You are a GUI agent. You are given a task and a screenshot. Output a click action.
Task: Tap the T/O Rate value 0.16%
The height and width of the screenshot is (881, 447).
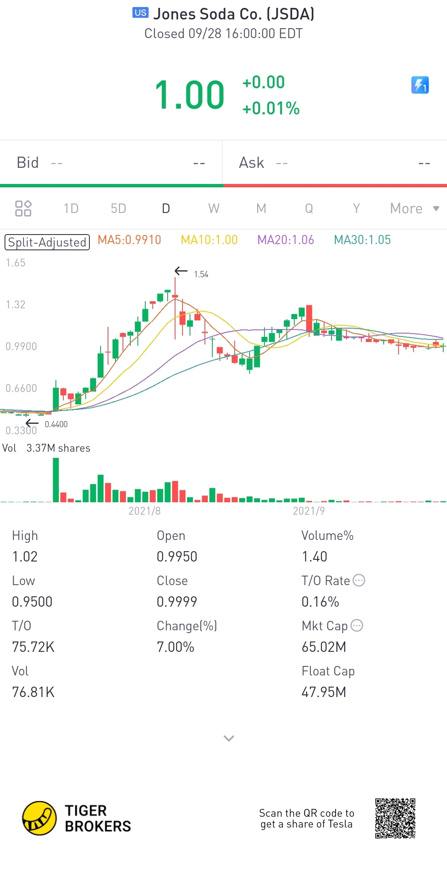[x=320, y=602]
